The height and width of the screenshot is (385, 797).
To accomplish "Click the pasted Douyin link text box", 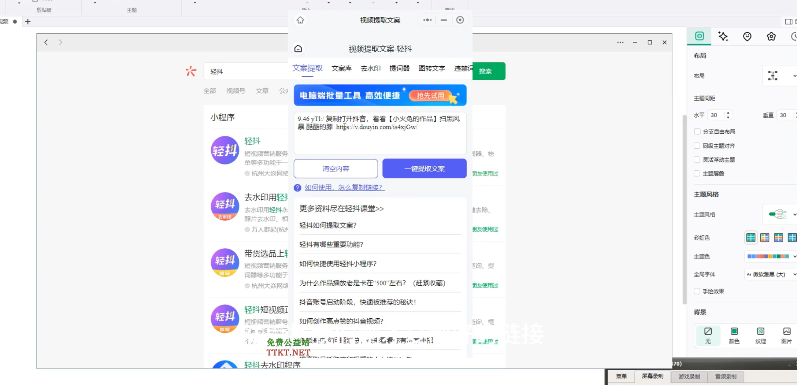I will pos(380,134).
